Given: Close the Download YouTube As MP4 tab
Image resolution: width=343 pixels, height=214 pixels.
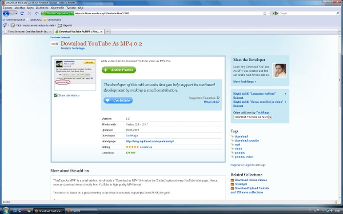Looking at the screenshot, I should point(101,31).
